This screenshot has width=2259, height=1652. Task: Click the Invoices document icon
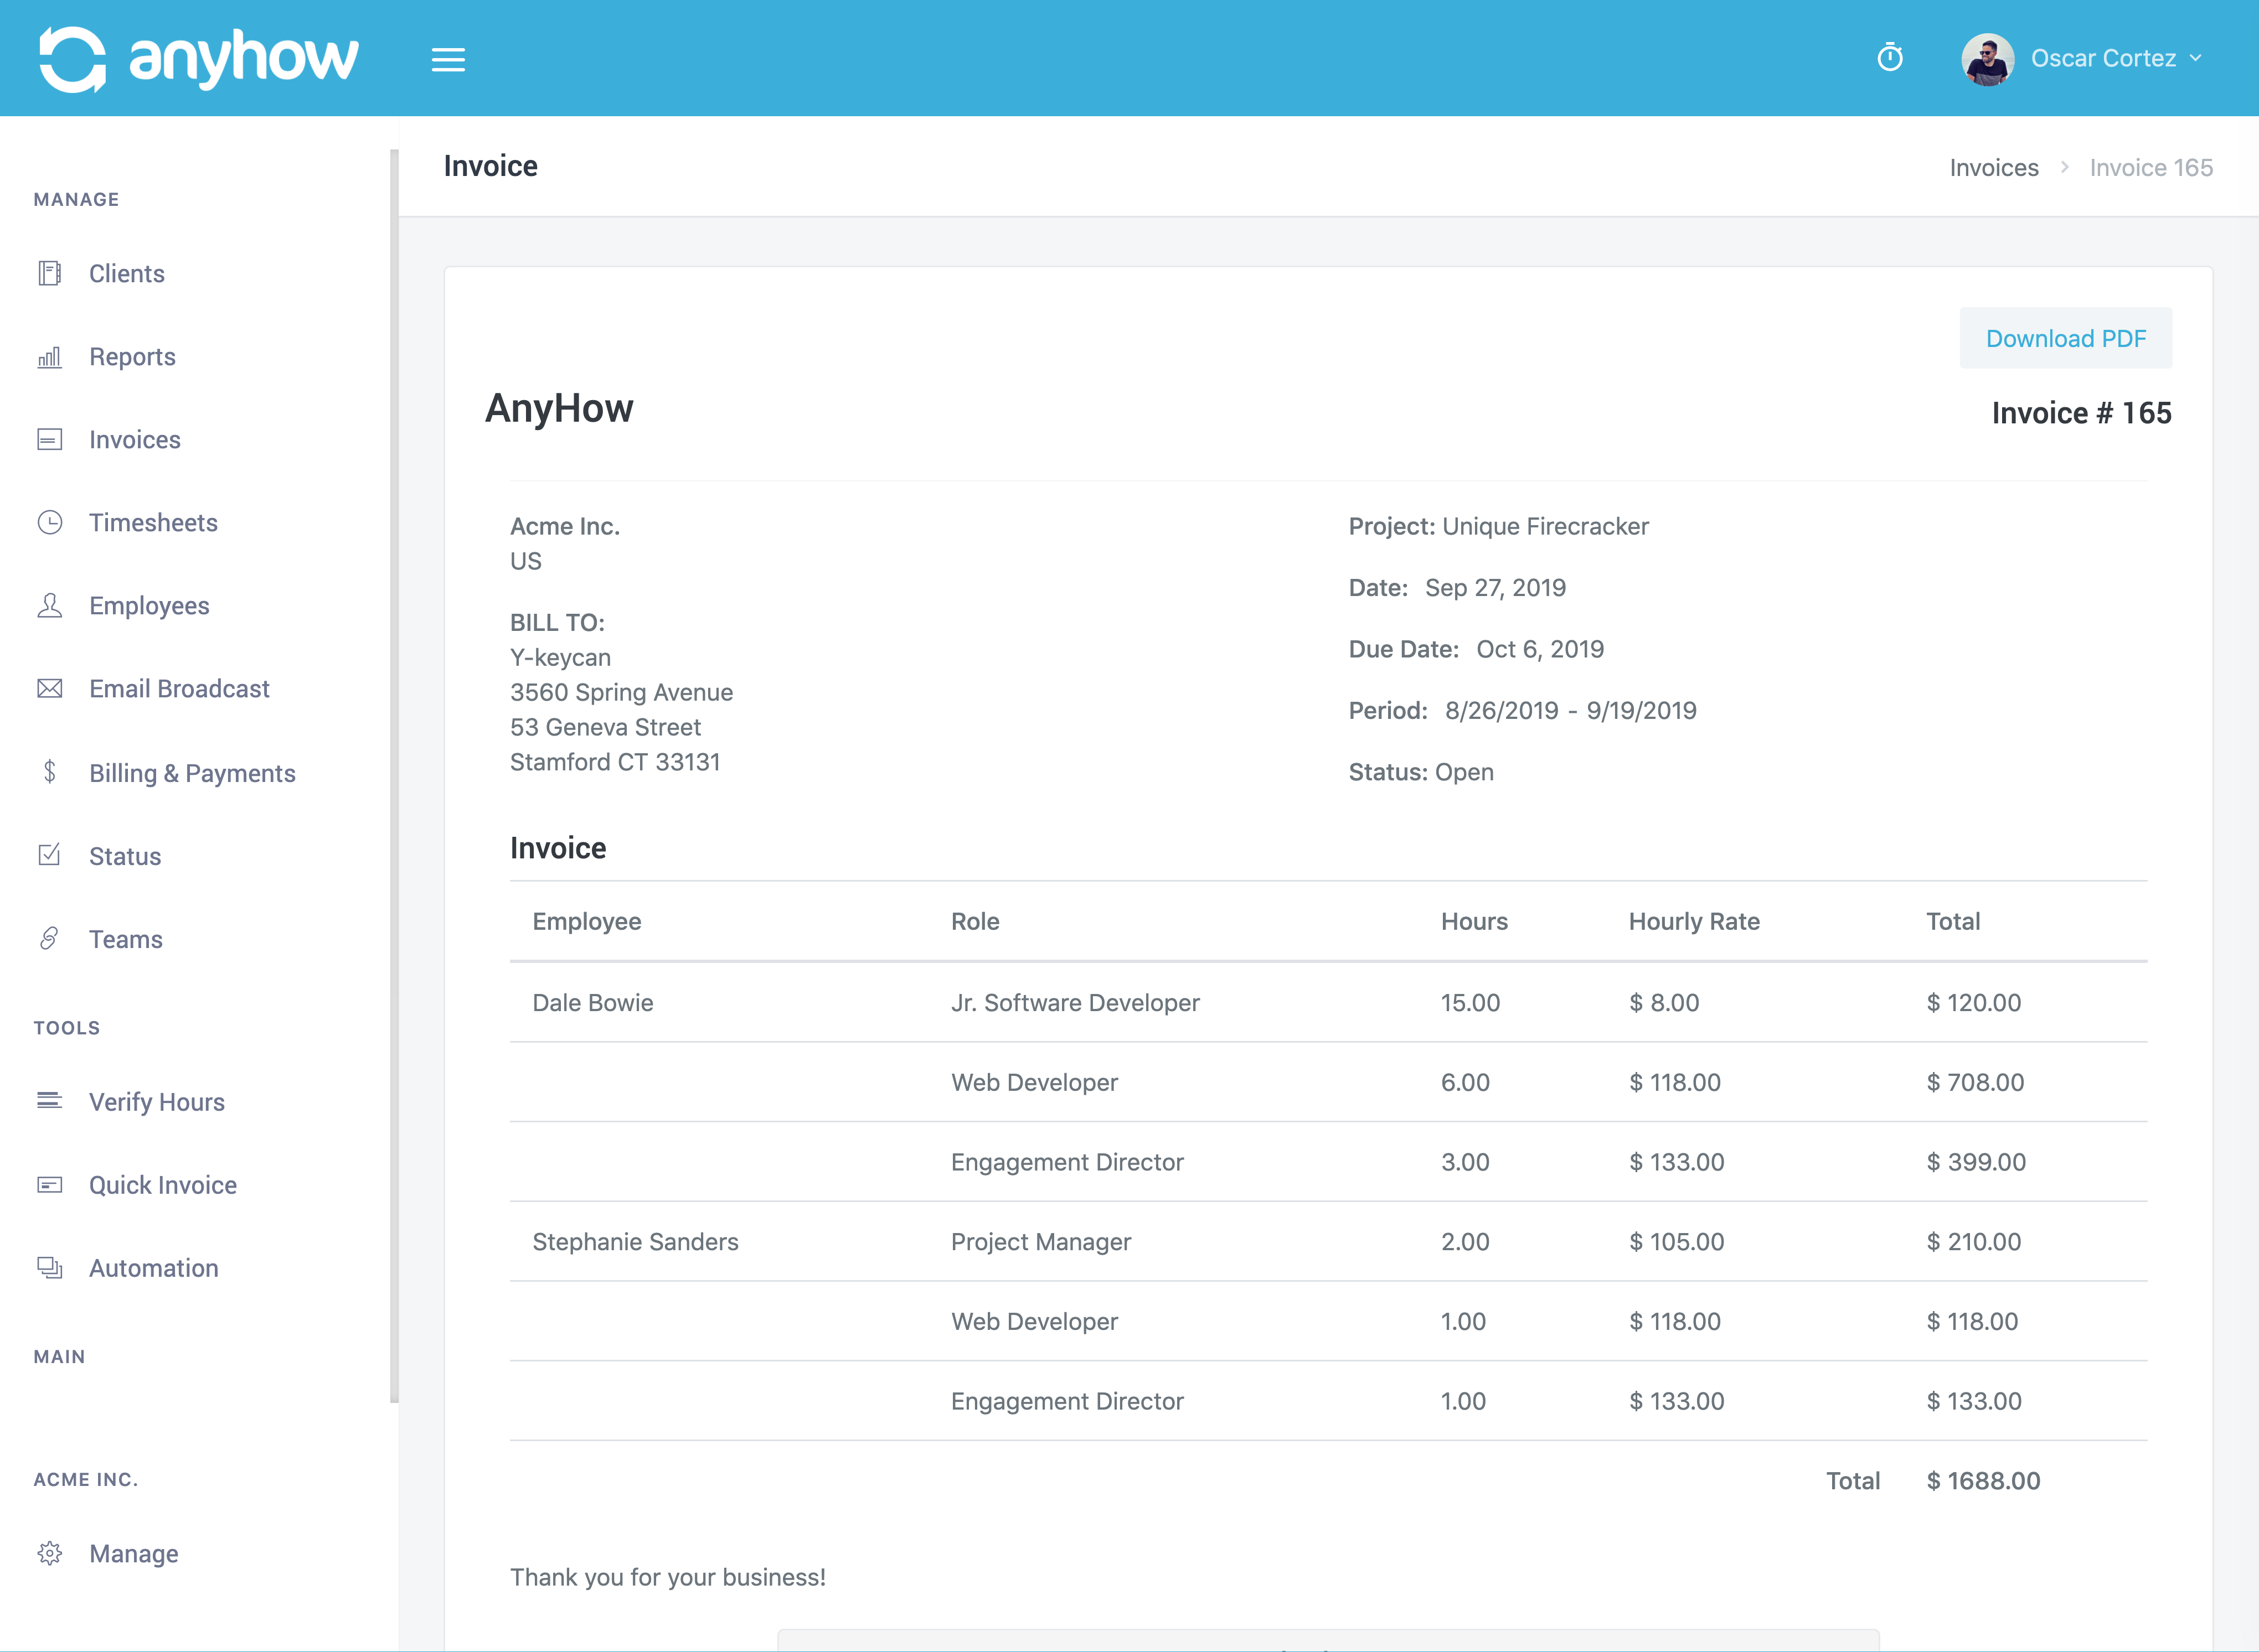coord(49,439)
